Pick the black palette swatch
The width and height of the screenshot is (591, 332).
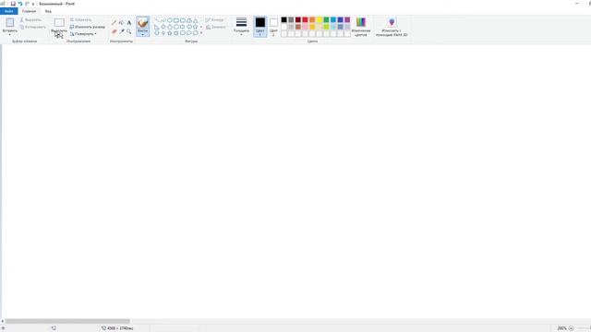(x=284, y=20)
